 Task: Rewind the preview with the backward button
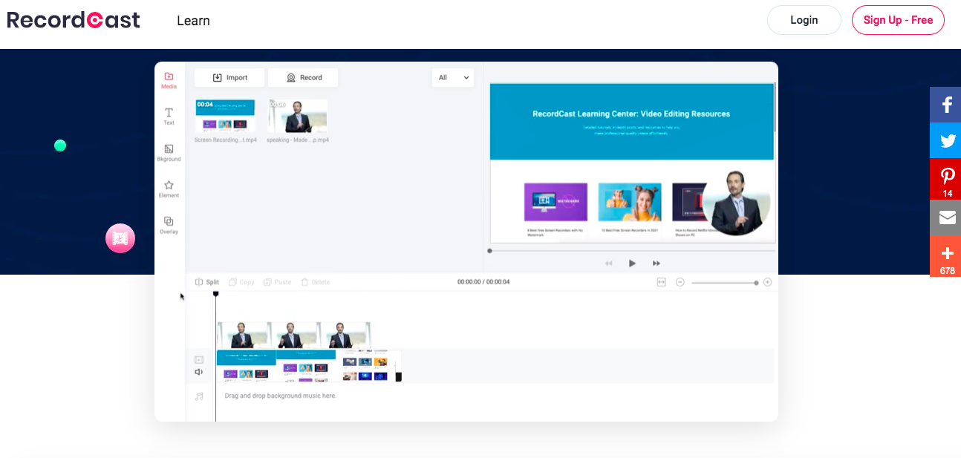(x=608, y=263)
